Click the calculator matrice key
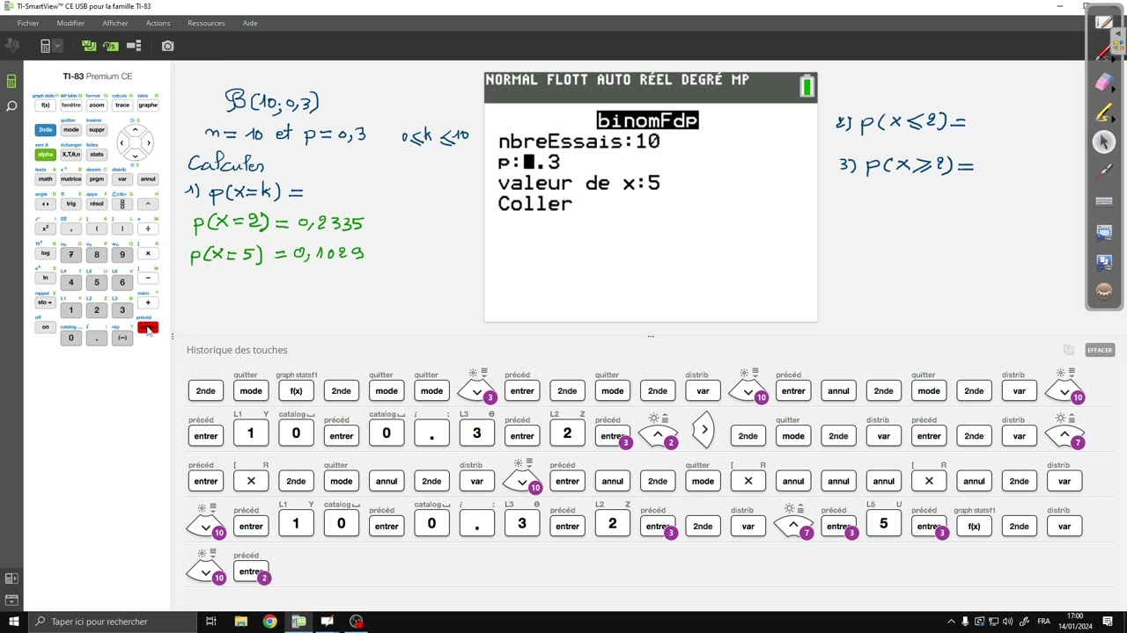 pos(71,179)
